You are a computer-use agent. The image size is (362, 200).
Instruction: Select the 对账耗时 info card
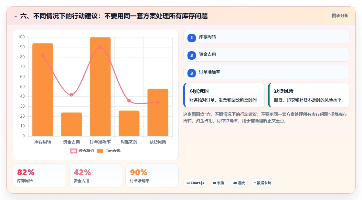(x=224, y=95)
